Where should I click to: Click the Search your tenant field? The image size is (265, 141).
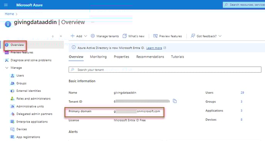(165, 70)
